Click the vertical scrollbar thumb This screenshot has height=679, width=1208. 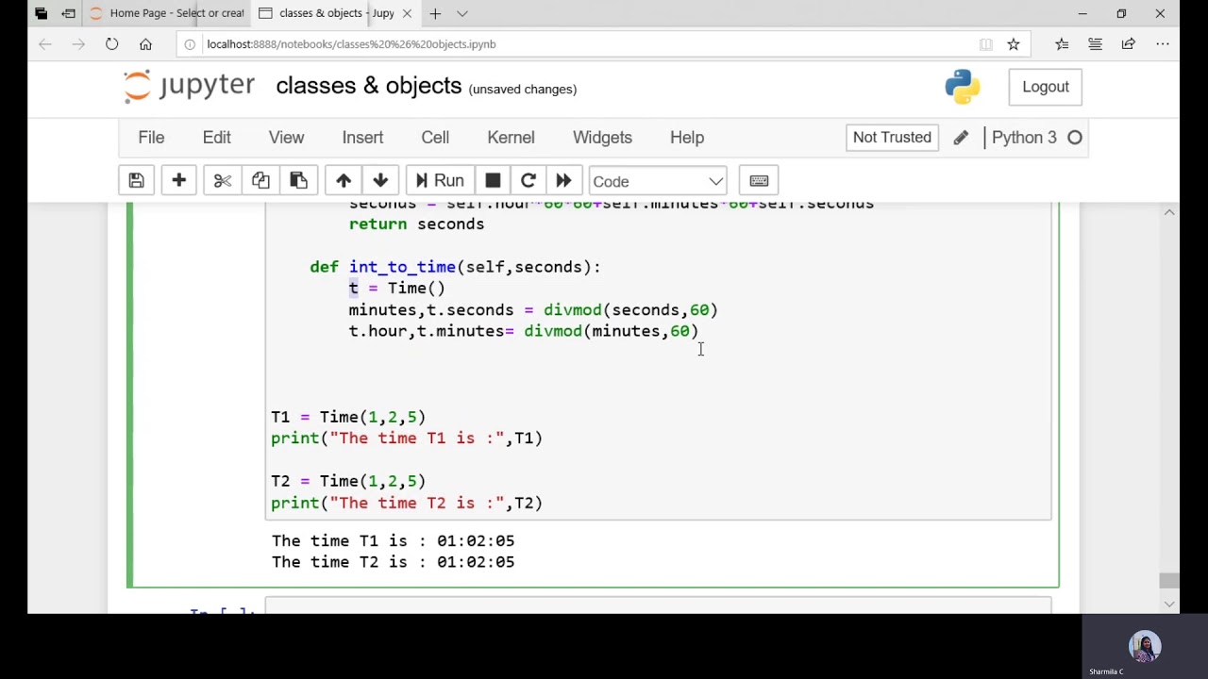coord(1169,581)
